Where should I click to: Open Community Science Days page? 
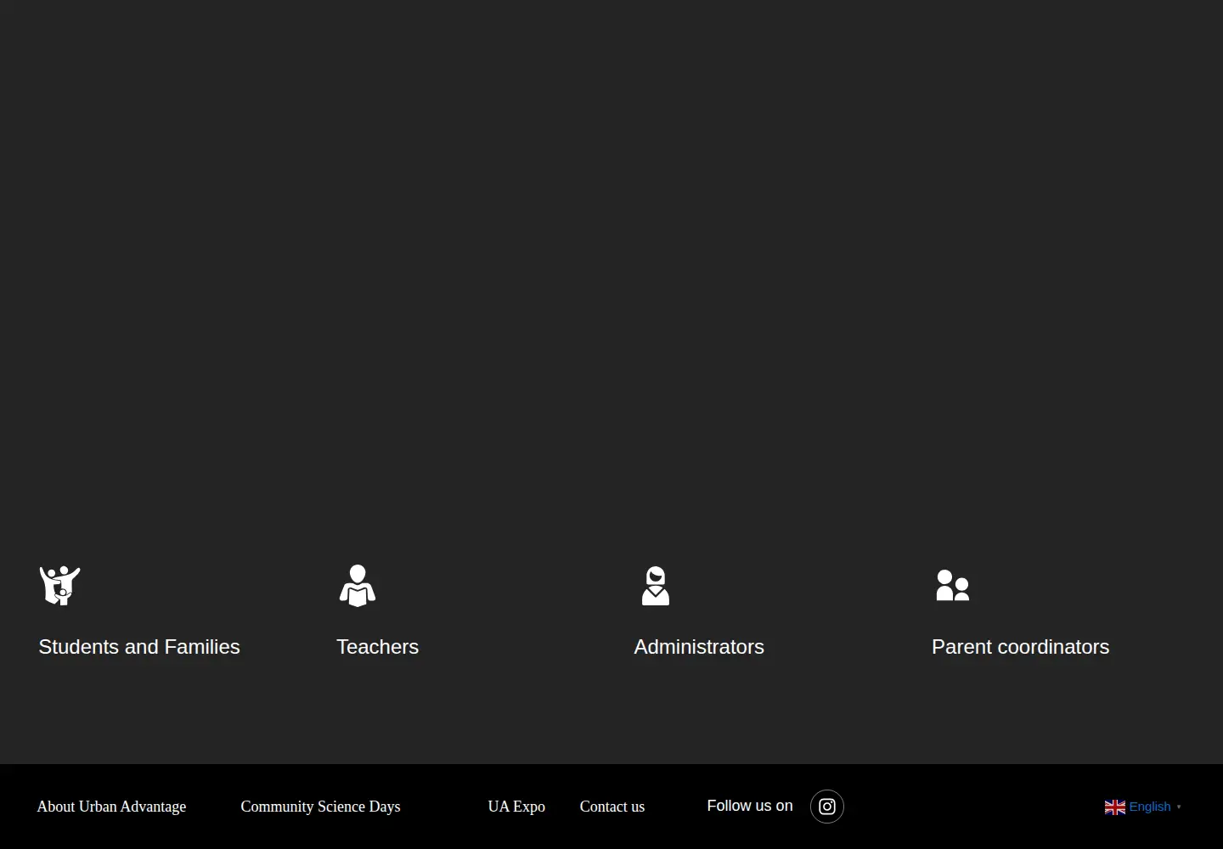(320, 807)
